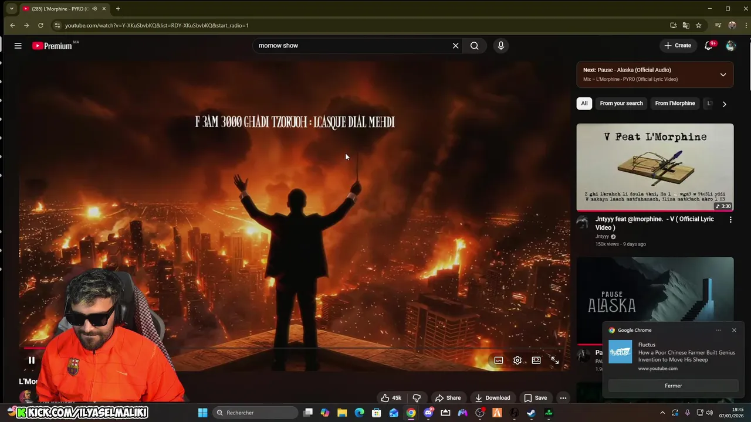Open Jntyyy channel name link
751x422 pixels.
pyautogui.click(x=603, y=236)
